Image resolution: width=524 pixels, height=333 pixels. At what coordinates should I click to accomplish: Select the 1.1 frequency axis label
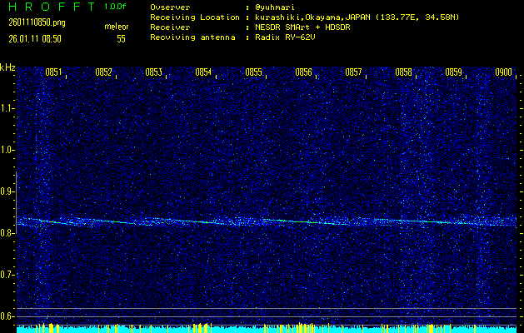(x=7, y=108)
